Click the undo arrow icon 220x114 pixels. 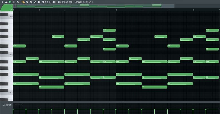coord(18,2)
